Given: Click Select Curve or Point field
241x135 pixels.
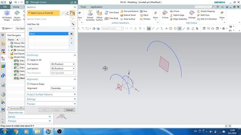Looking at the screenshot, I should click(43, 13).
